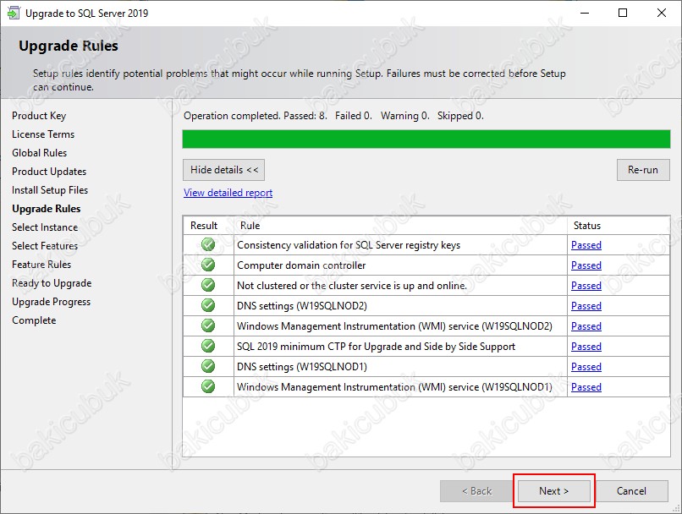
Task: Click green check icon for DNS settings (W19SQLNOD2)
Action: point(208,305)
